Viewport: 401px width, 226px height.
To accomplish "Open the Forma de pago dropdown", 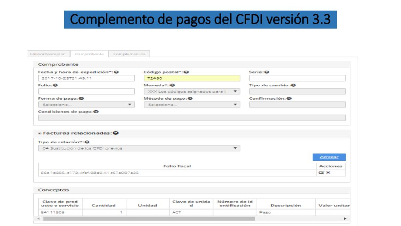I will click(87, 104).
